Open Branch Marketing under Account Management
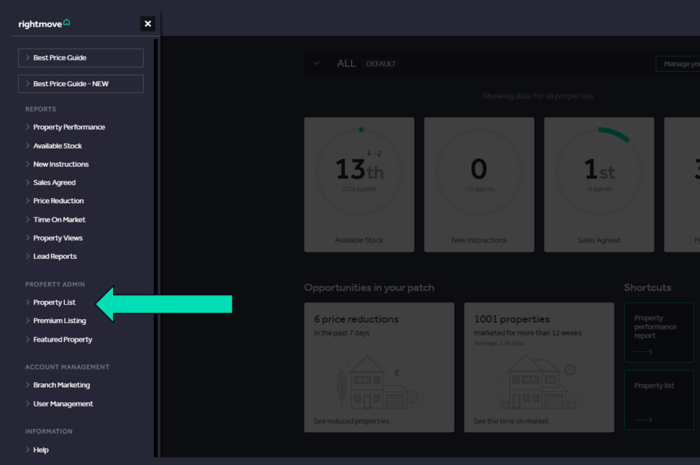700x465 pixels. pyautogui.click(x=61, y=385)
